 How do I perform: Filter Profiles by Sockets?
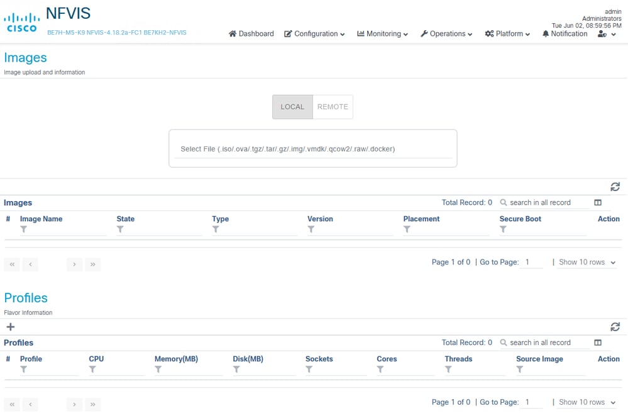click(336, 370)
